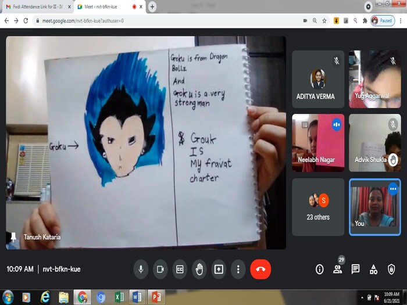Click the Advik Shukla video tile

click(375, 143)
